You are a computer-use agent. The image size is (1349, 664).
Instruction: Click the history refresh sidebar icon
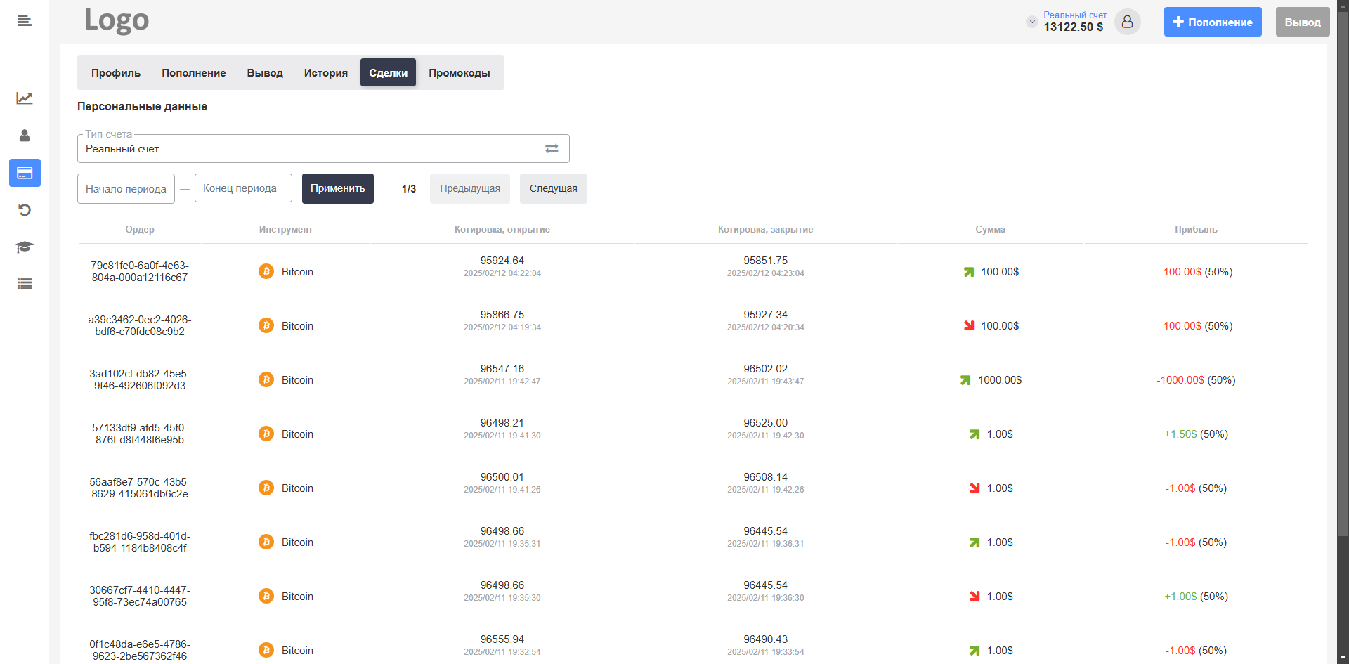(25, 210)
